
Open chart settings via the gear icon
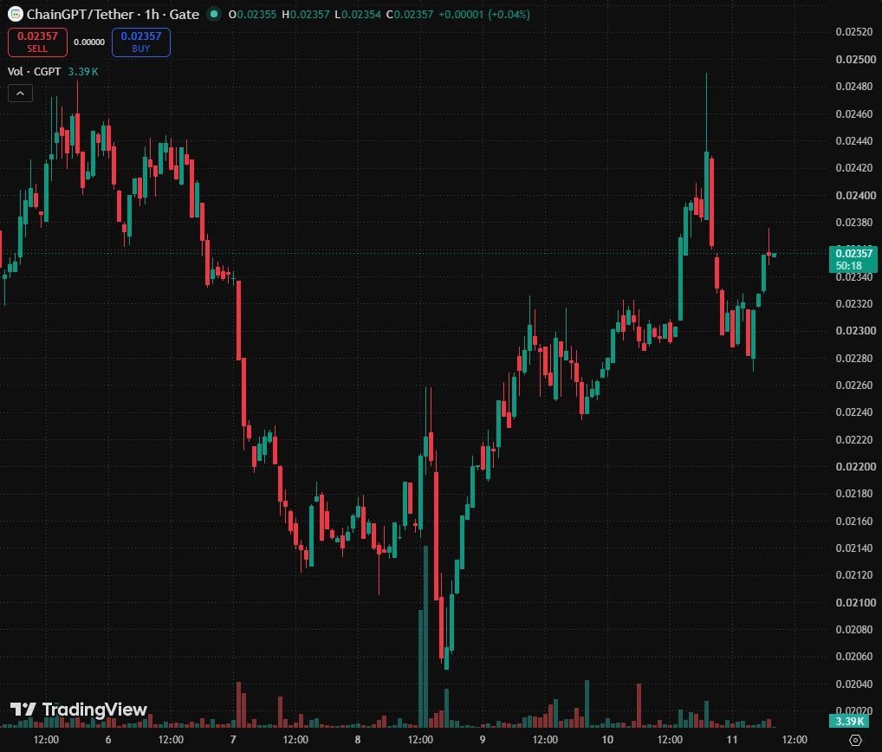[855, 740]
